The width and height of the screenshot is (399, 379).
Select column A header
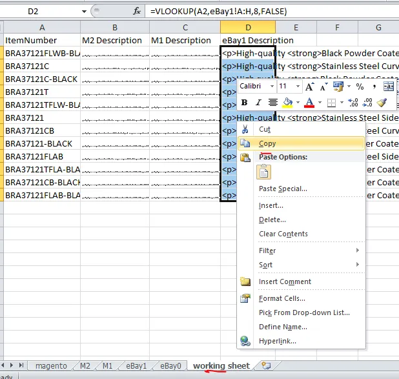pos(42,28)
